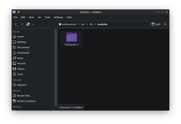The height and width of the screenshot is (124, 181).
Task: Switch to icons view mode button
Action: 28,24
